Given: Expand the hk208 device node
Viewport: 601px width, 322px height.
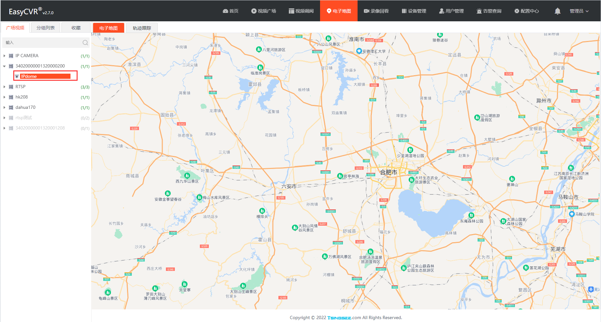Looking at the screenshot, I should click(x=5, y=97).
